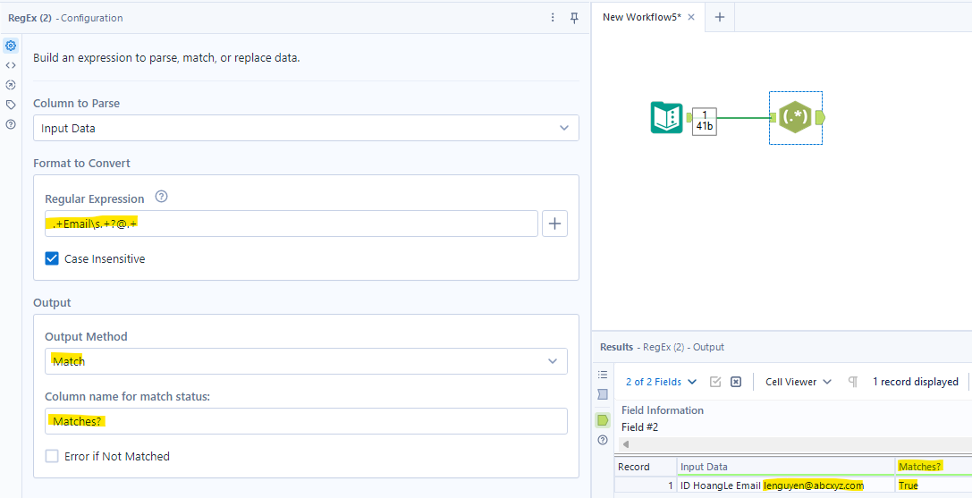Click the Regular Expression input field
This screenshot has height=498, width=972.
coord(291,224)
